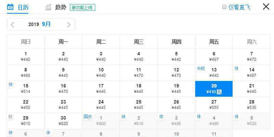Image resolution: width=274 pixels, height=137 pixels.
Task: Select September 21 priced ¥445
Action: (x=252, y=89)
